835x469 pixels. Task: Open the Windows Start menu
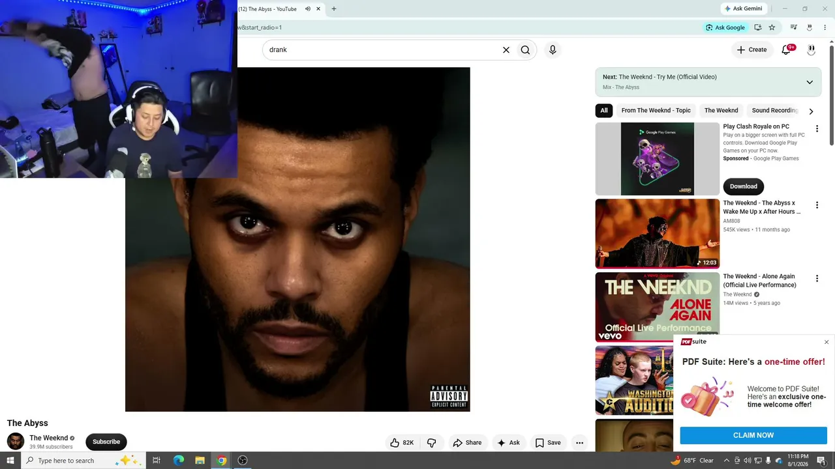10,461
